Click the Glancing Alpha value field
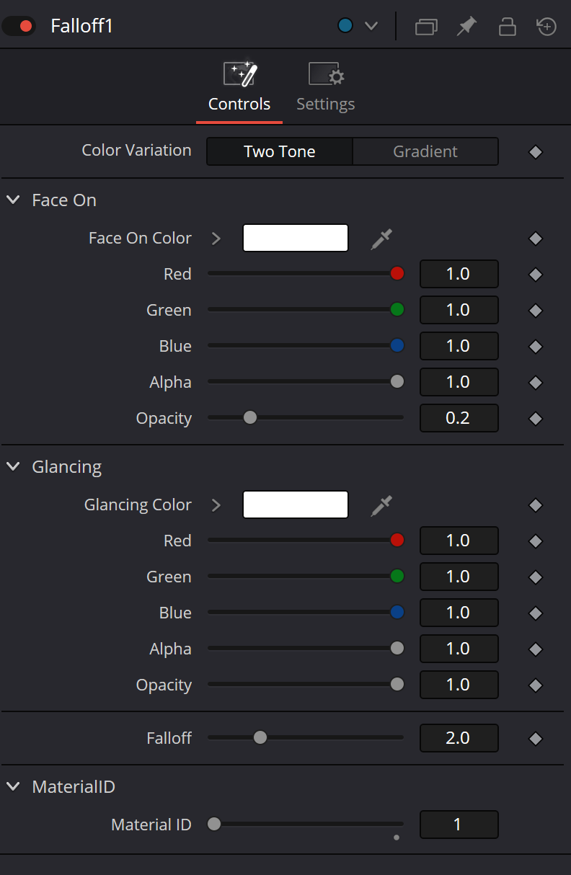Image resolution: width=571 pixels, height=875 pixels. 459,649
